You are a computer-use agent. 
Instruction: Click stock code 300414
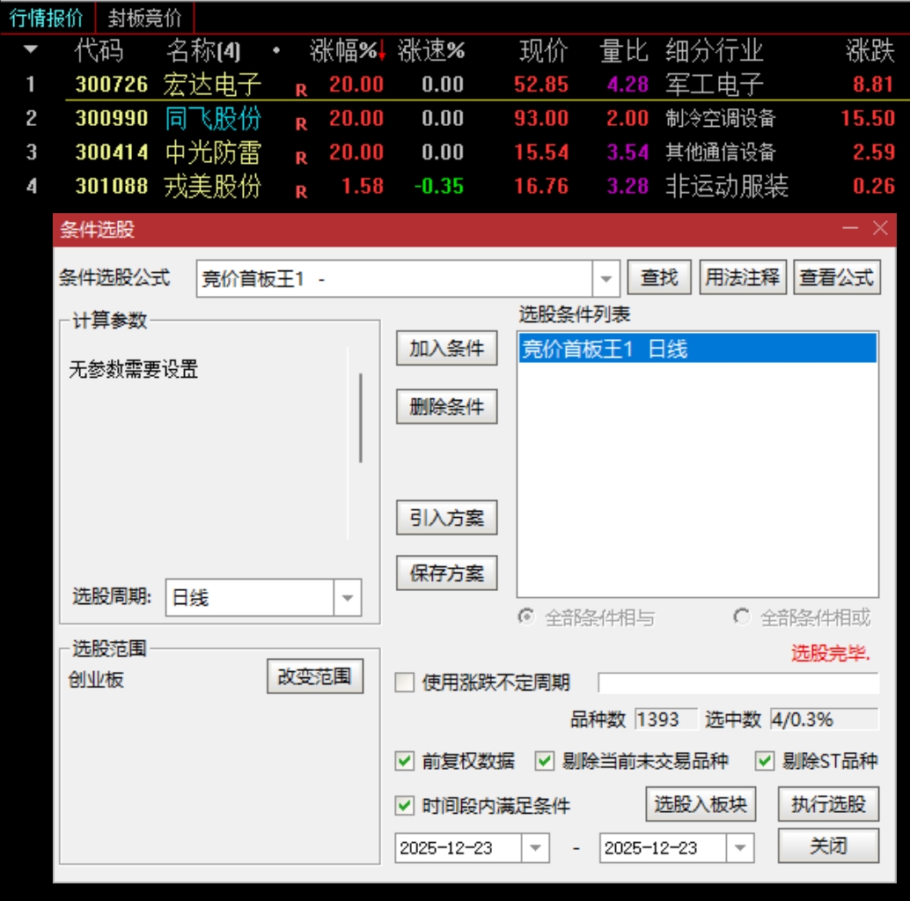[x=112, y=152]
